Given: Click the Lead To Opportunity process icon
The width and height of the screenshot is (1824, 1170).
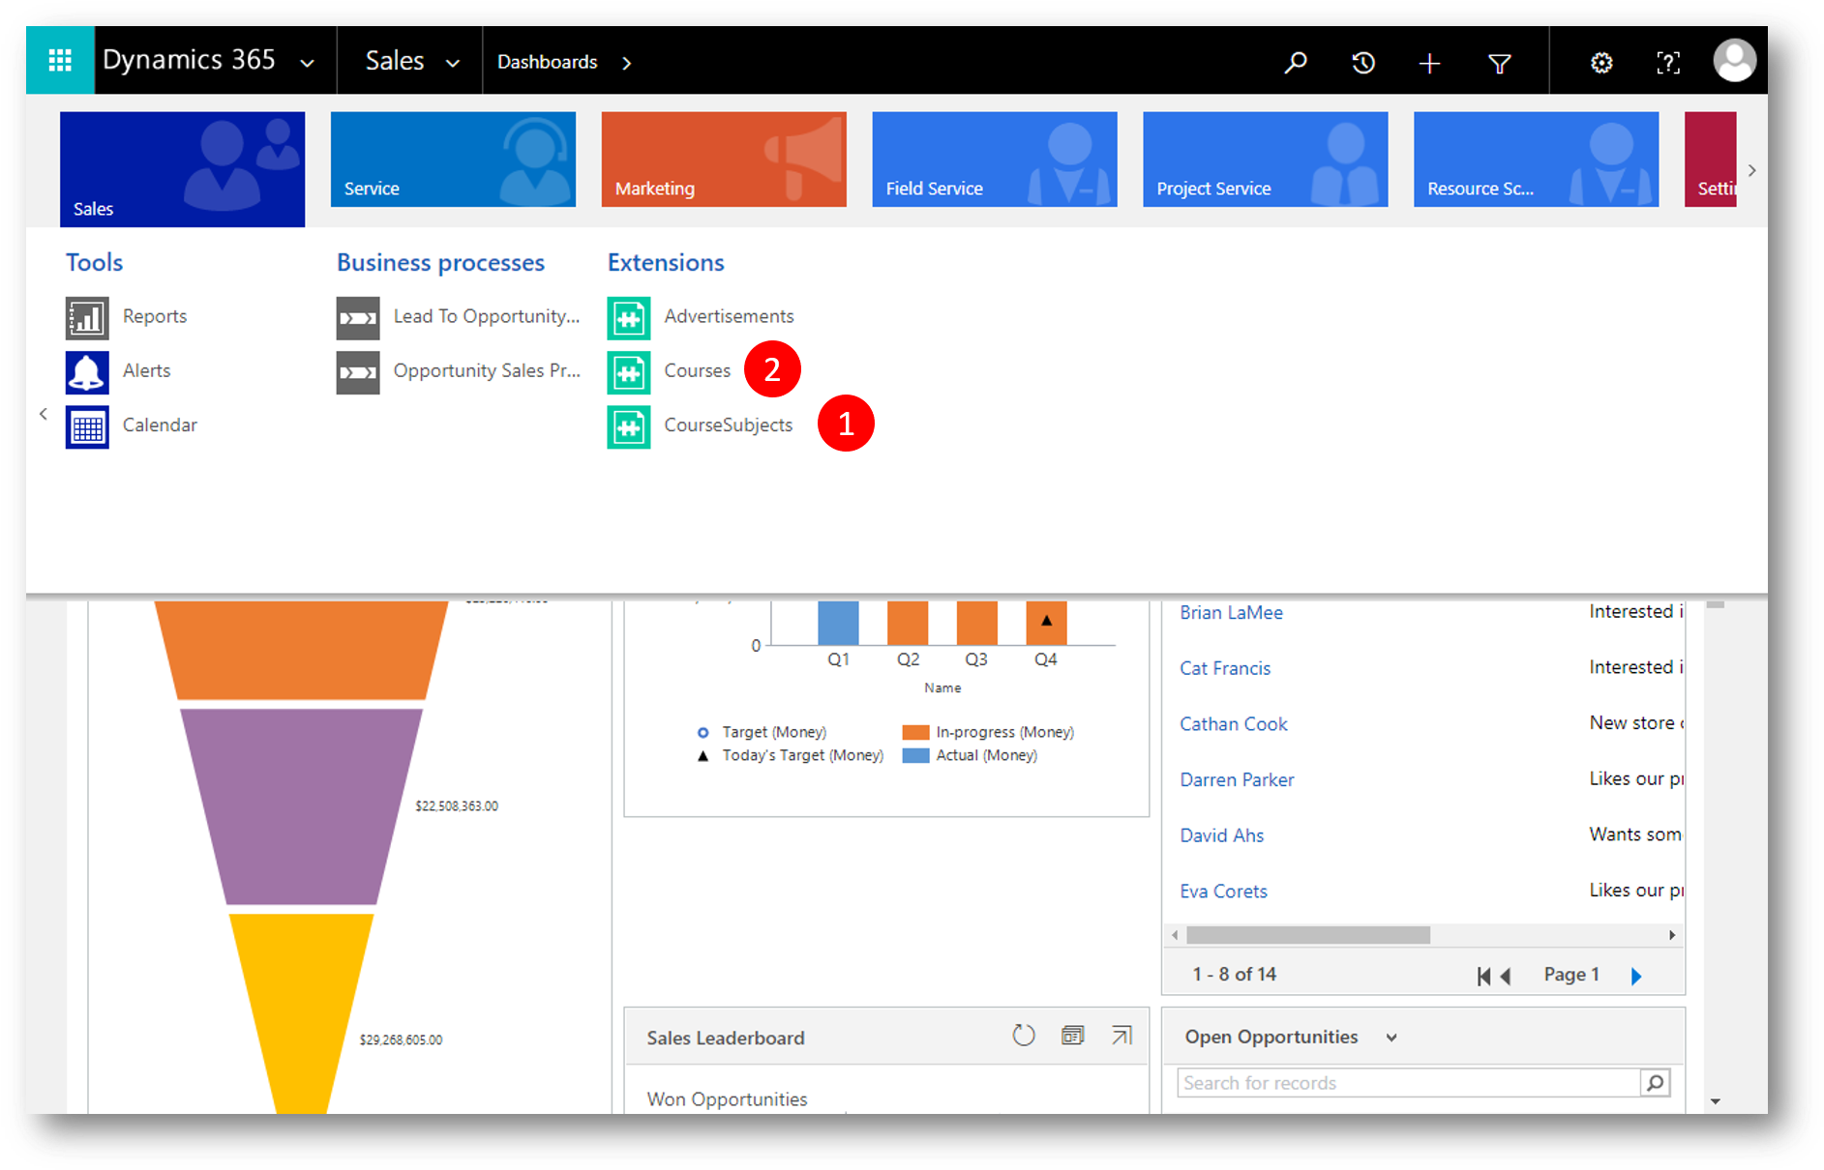Looking at the screenshot, I should pos(358,317).
